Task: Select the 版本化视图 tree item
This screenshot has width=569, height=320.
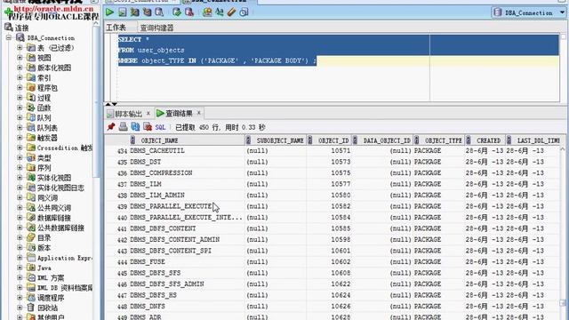Action: [x=54, y=68]
